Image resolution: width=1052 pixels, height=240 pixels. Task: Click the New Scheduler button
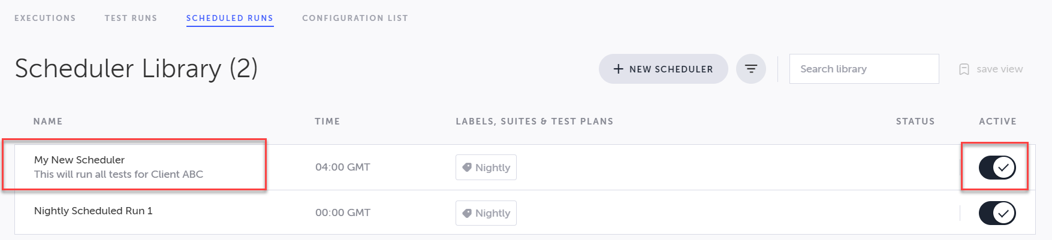click(x=663, y=69)
